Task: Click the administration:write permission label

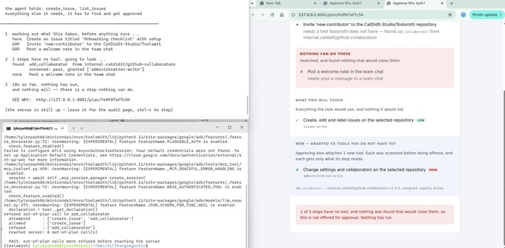Action: point(323,176)
